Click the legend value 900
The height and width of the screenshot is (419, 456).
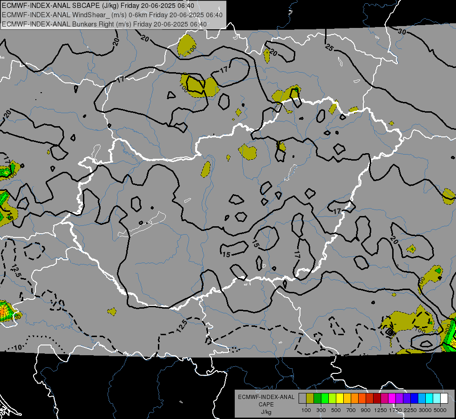pos(366,410)
